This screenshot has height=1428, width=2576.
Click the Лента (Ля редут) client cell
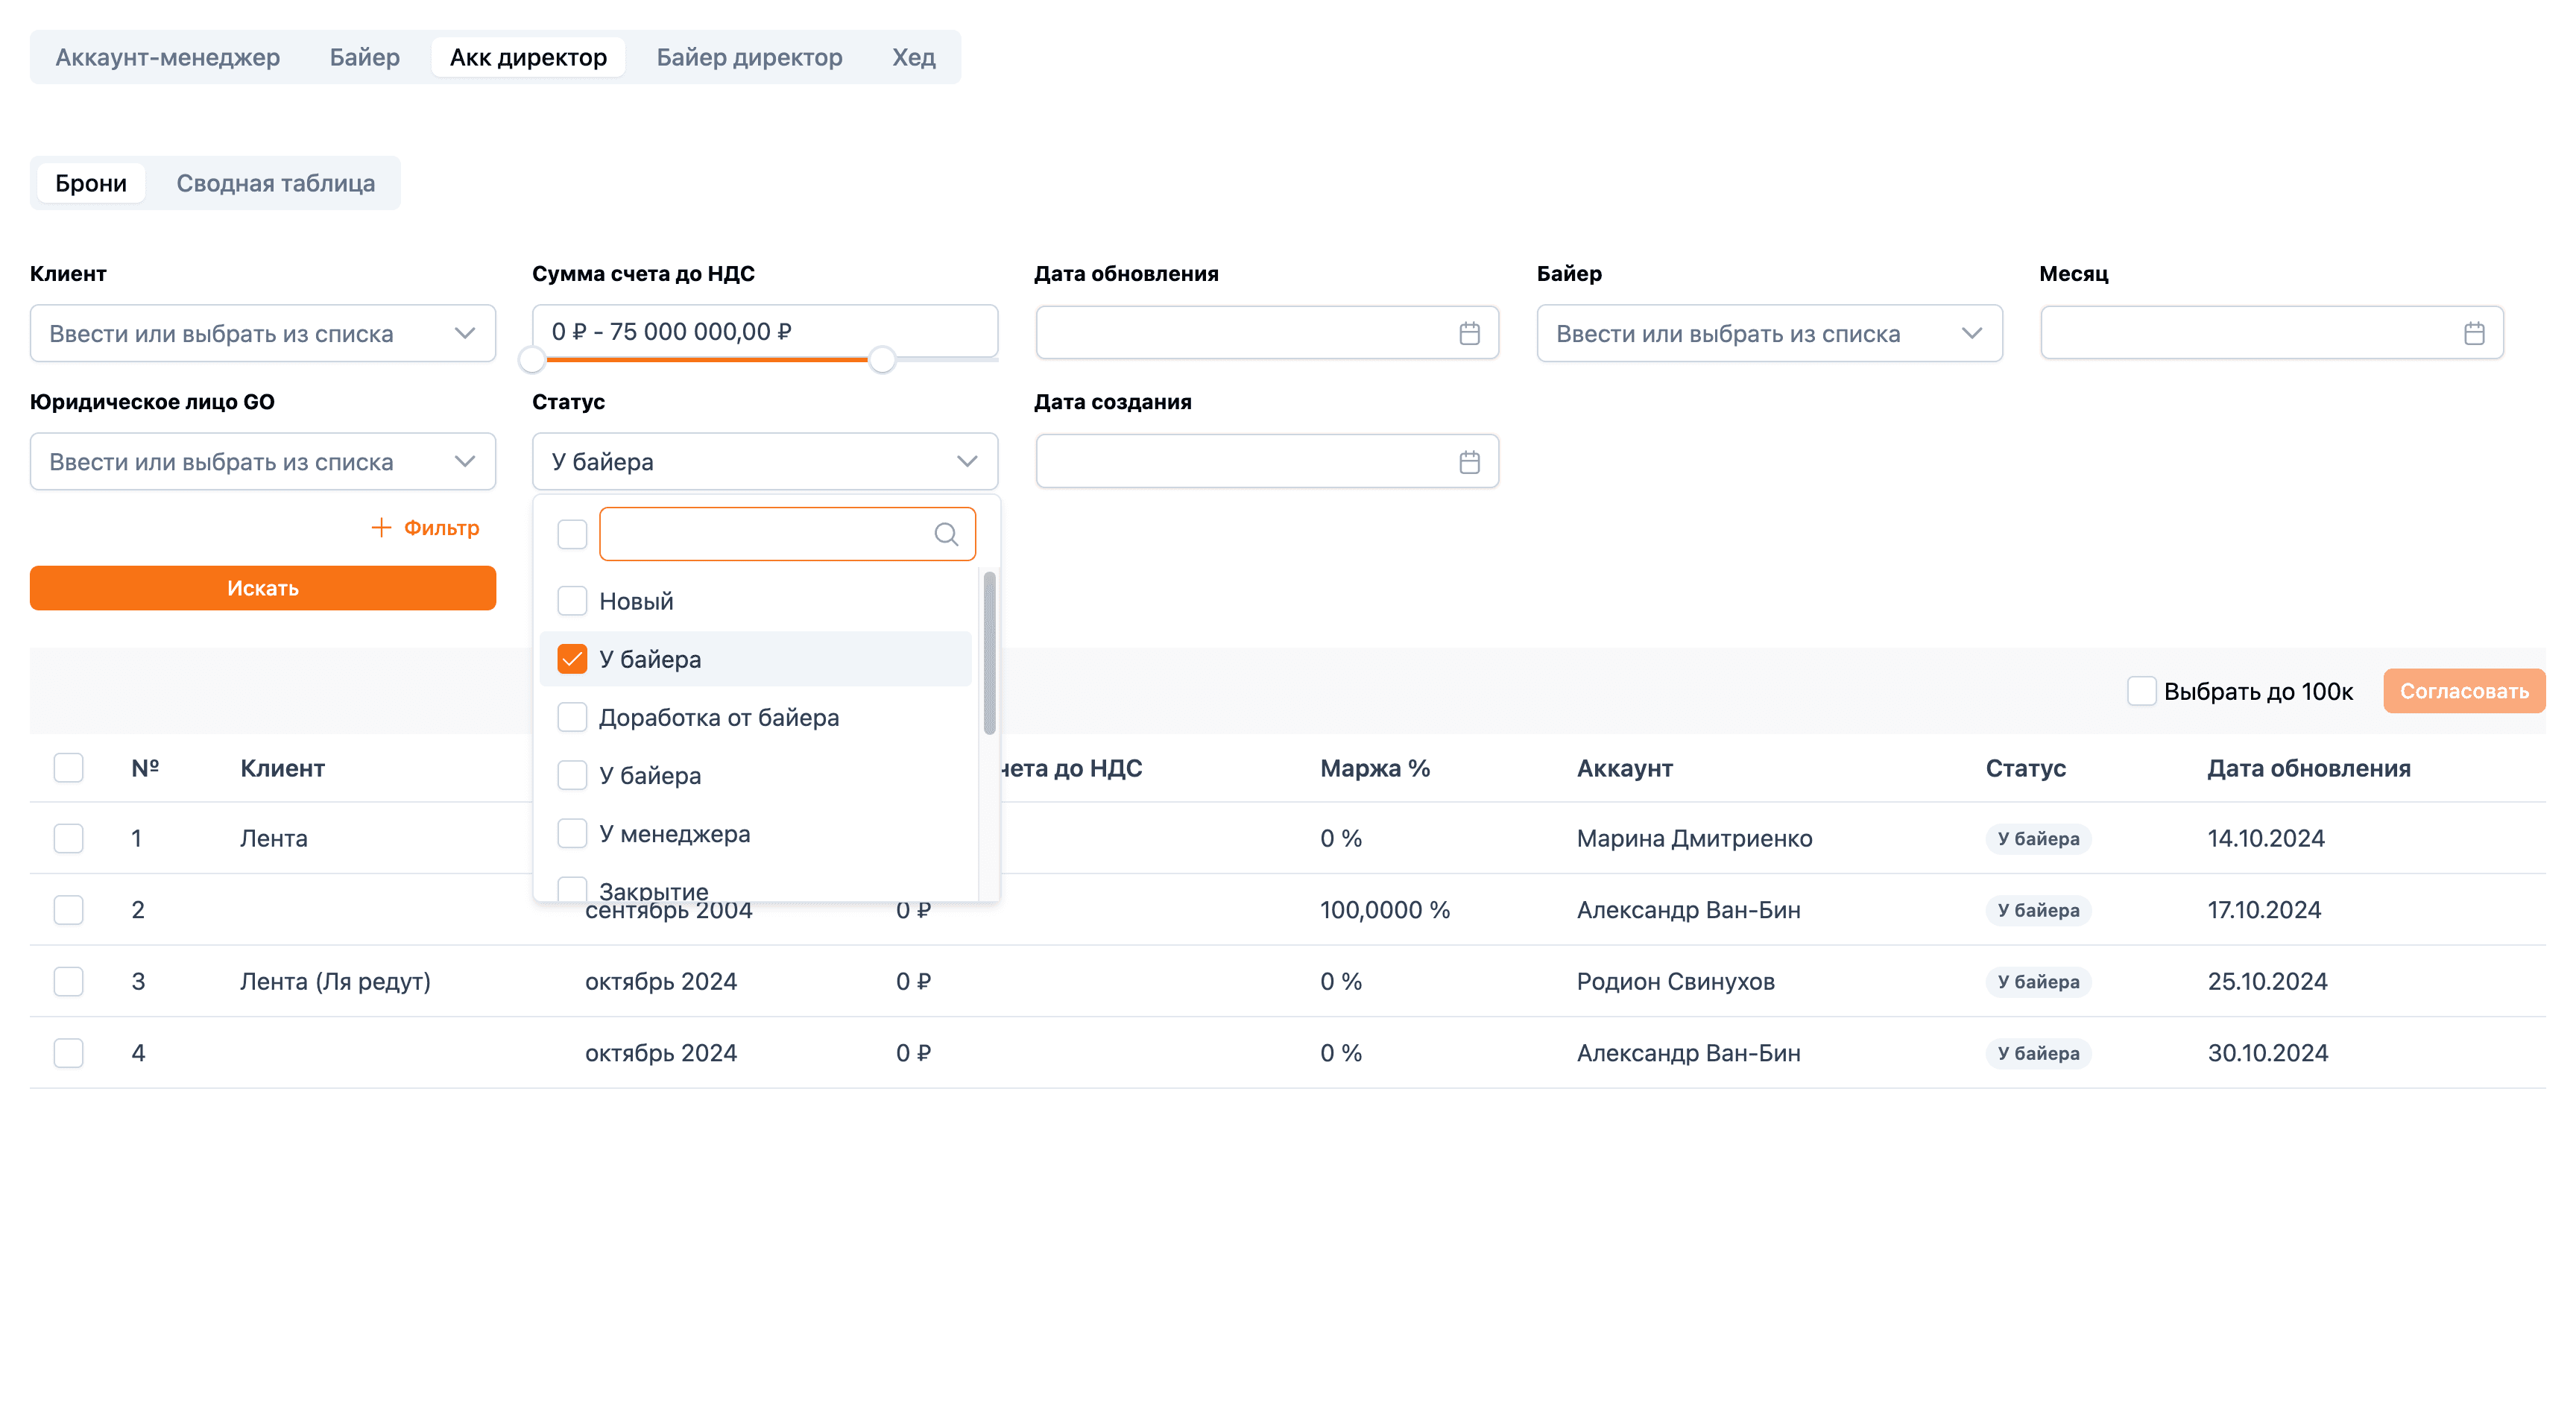[x=335, y=981]
